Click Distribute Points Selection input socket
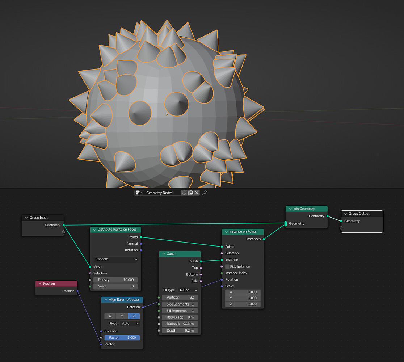404x362 pixels. click(x=90, y=273)
